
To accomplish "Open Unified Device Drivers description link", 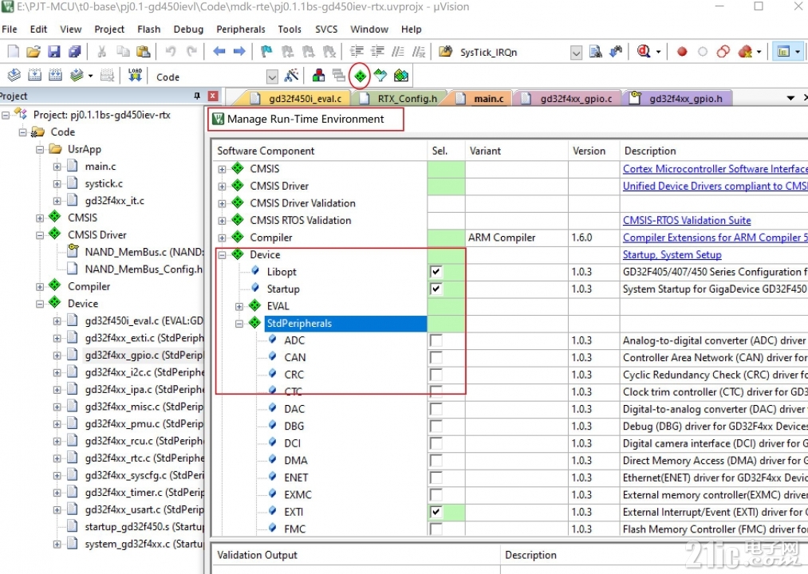I will click(x=715, y=186).
